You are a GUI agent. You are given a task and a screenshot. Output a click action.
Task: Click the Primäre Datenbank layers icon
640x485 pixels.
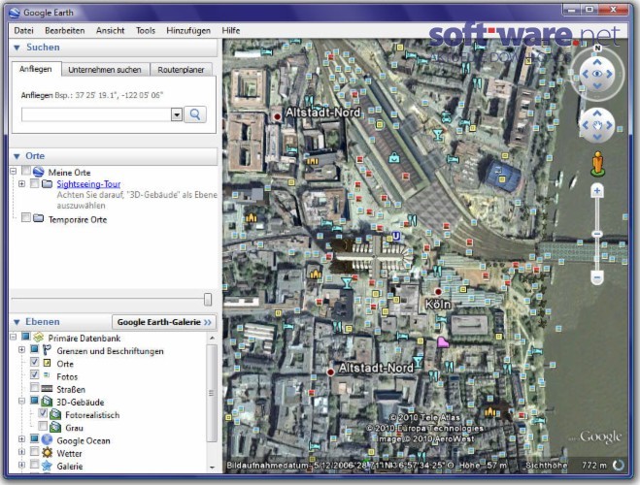(x=39, y=338)
